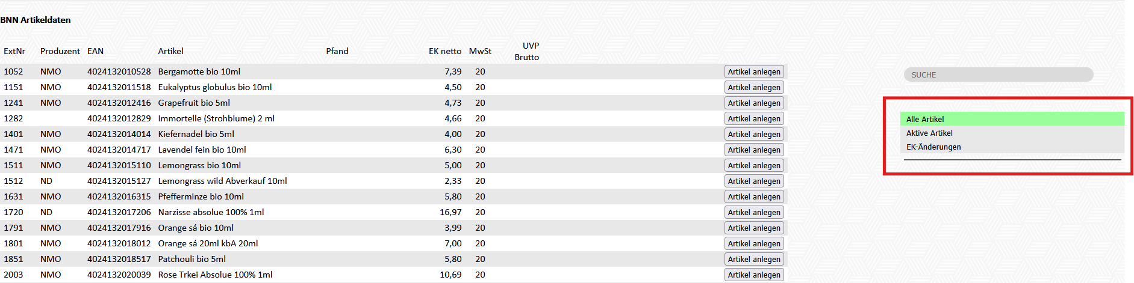Add the Patchouli bio 5ml article
This screenshot has width=1134, height=283.
[753, 259]
